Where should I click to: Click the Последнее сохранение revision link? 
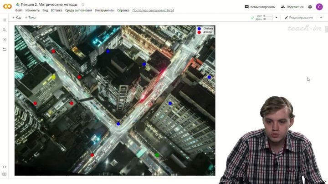[x=153, y=10]
